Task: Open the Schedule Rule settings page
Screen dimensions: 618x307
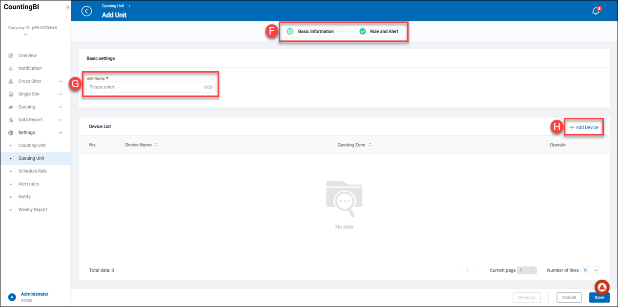Action: pos(32,171)
